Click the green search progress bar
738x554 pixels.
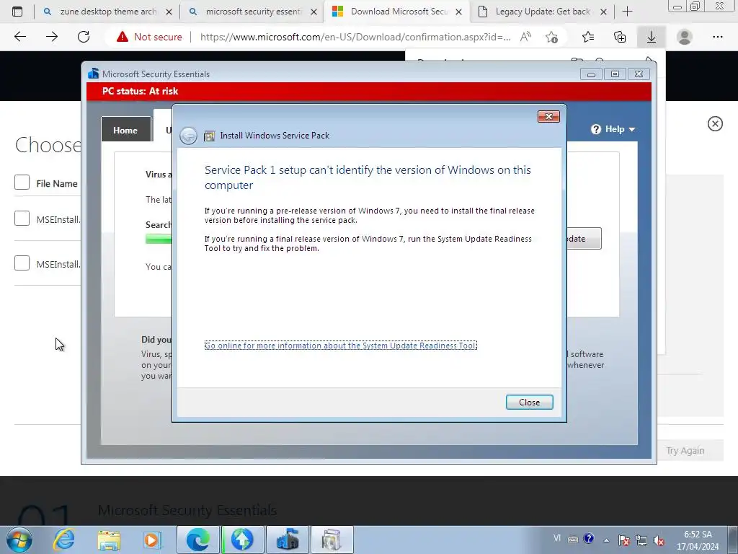tap(159, 239)
